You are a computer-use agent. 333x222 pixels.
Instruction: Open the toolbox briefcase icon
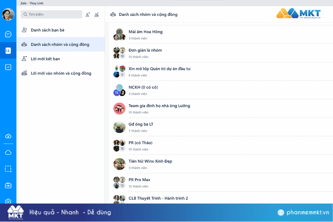[8, 185]
